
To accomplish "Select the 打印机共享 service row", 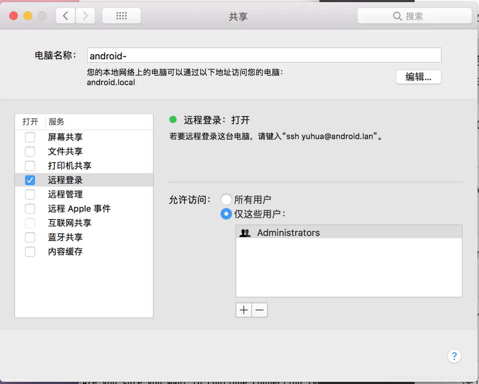I will click(84, 166).
